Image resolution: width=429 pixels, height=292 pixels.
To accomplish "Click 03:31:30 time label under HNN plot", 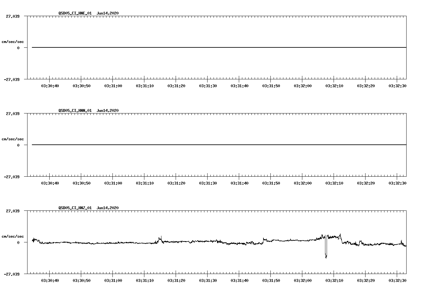I will [208, 183].
